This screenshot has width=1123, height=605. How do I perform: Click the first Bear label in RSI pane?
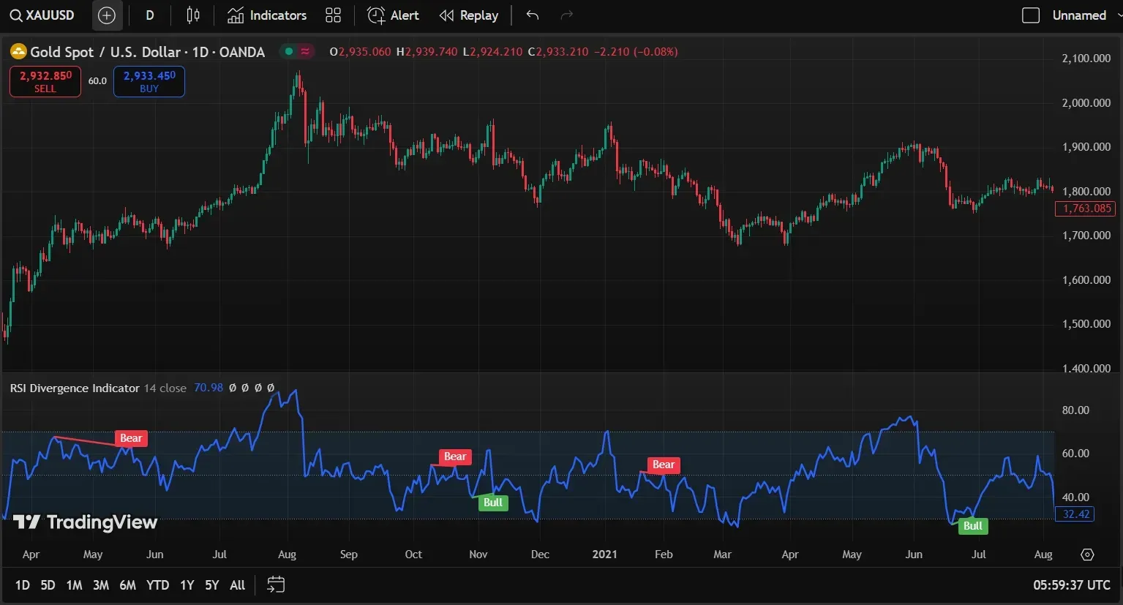pyautogui.click(x=131, y=438)
